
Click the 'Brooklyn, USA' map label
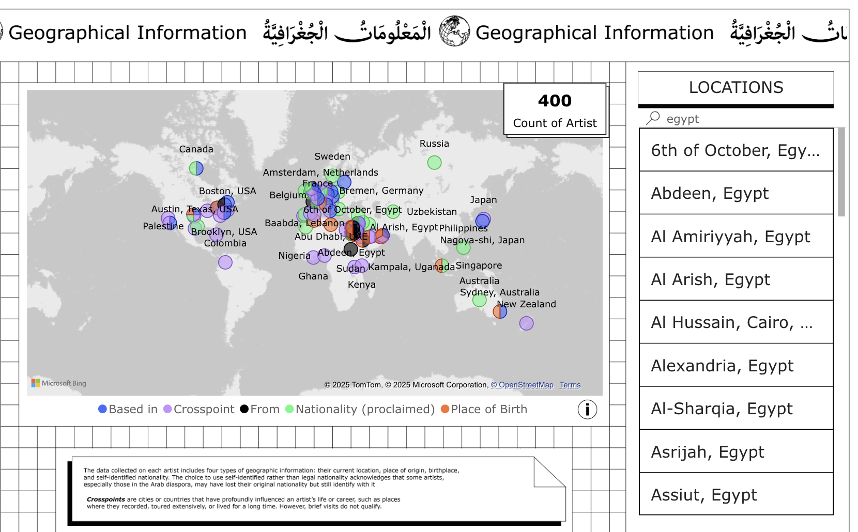coord(224,232)
